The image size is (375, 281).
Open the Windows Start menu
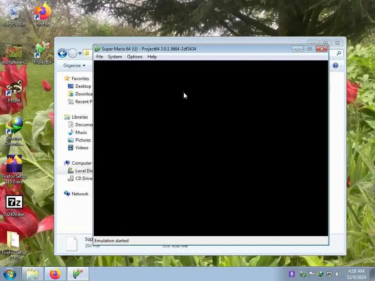pyautogui.click(x=10, y=274)
